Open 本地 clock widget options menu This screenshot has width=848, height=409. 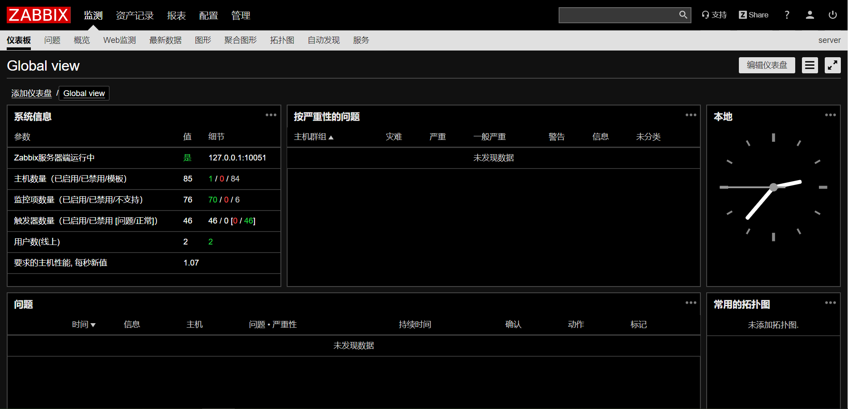(x=830, y=115)
